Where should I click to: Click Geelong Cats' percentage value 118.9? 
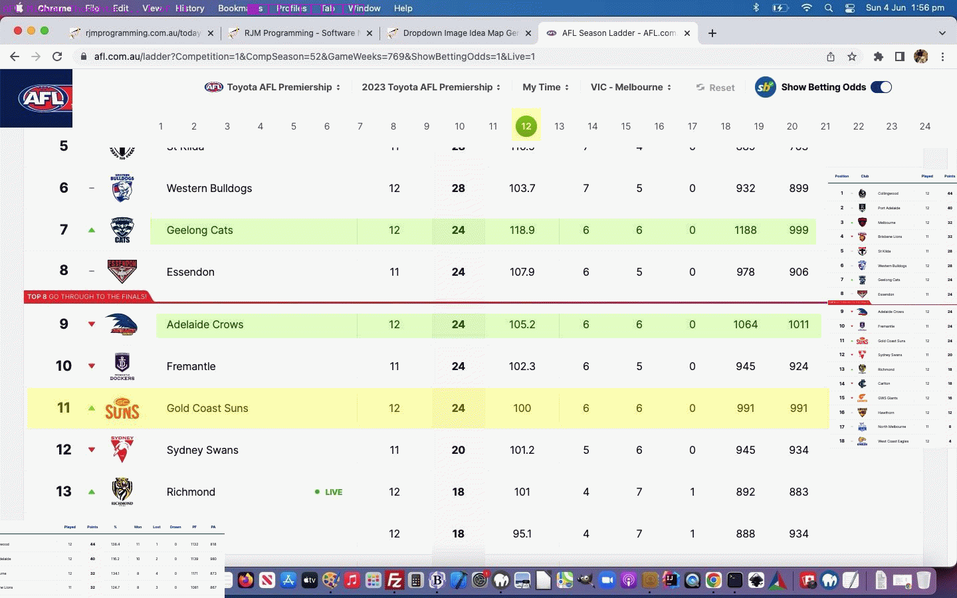pyautogui.click(x=522, y=230)
